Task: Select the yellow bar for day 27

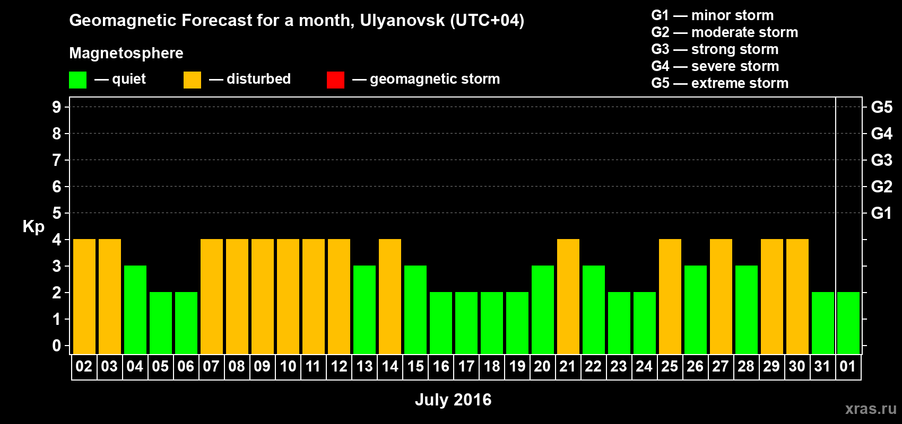Action: (721, 296)
